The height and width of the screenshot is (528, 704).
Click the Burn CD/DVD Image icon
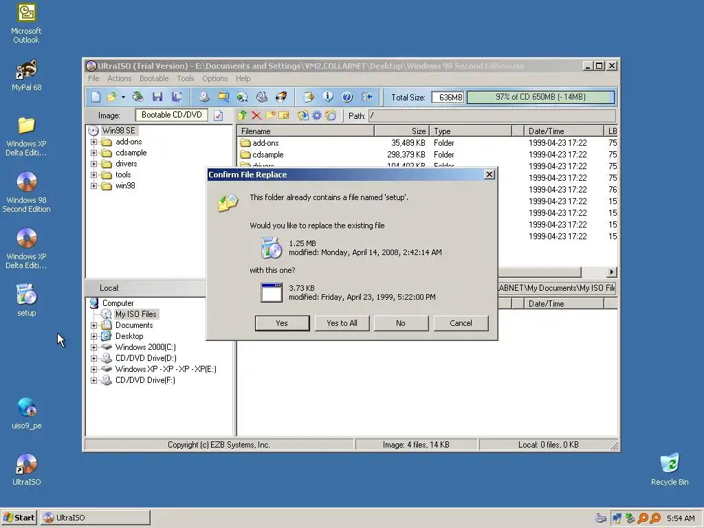click(281, 97)
